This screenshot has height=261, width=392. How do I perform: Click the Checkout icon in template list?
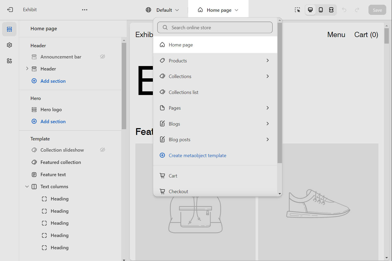click(x=162, y=191)
